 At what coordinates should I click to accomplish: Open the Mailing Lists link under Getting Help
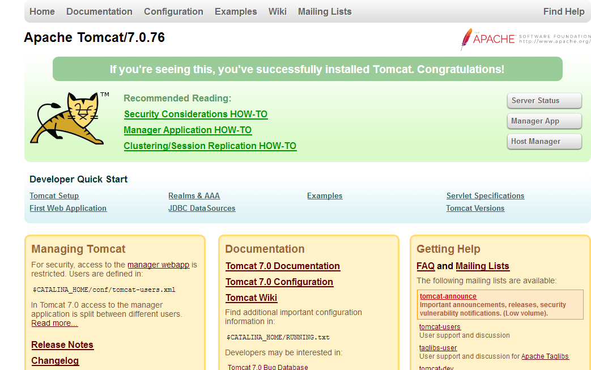(x=482, y=266)
